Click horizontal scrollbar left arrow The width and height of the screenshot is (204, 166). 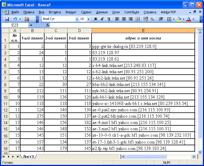coord(123,157)
